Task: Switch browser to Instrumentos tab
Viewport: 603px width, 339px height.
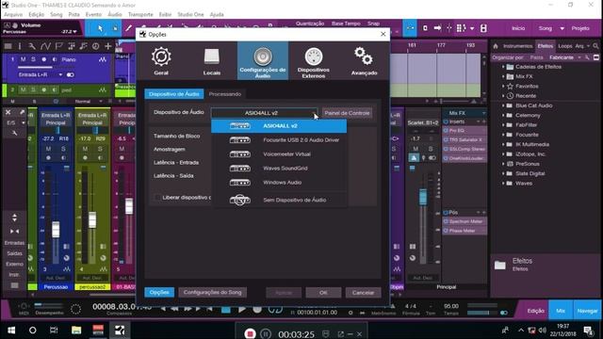Action: [x=517, y=46]
